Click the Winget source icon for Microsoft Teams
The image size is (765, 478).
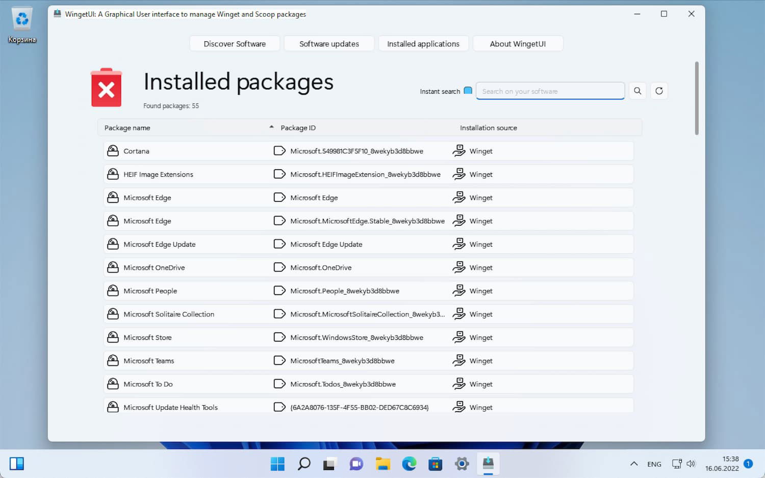pos(459,361)
